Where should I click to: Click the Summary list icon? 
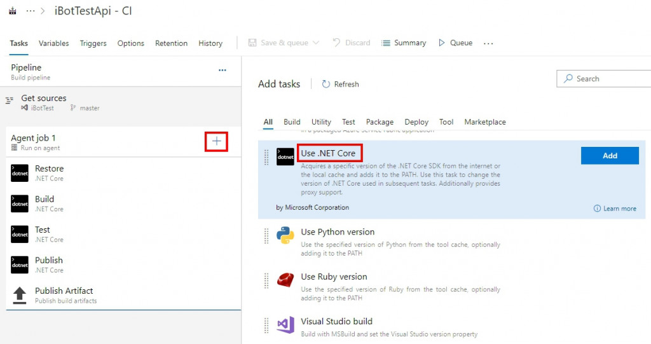[x=386, y=43]
